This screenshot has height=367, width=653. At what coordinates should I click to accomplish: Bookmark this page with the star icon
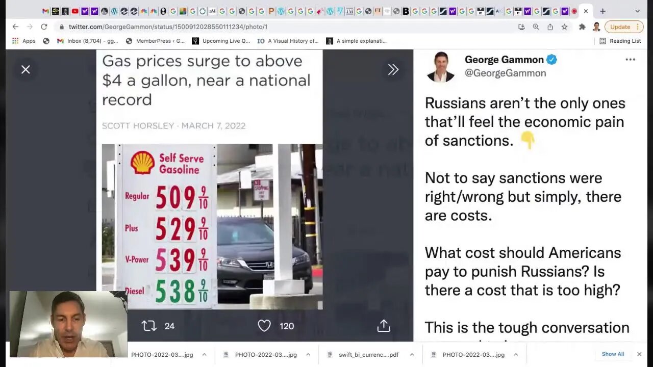pos(564,27)
